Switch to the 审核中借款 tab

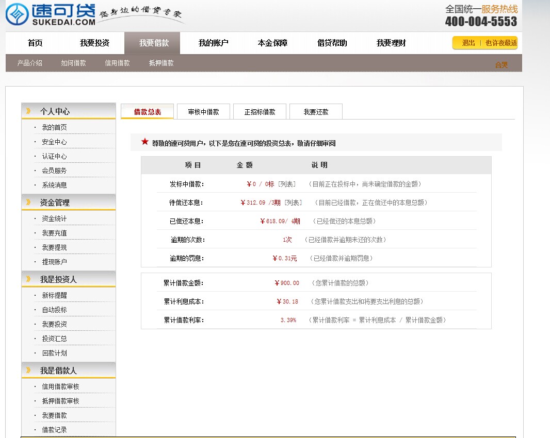pyautogui.click(x=203, y=112)
